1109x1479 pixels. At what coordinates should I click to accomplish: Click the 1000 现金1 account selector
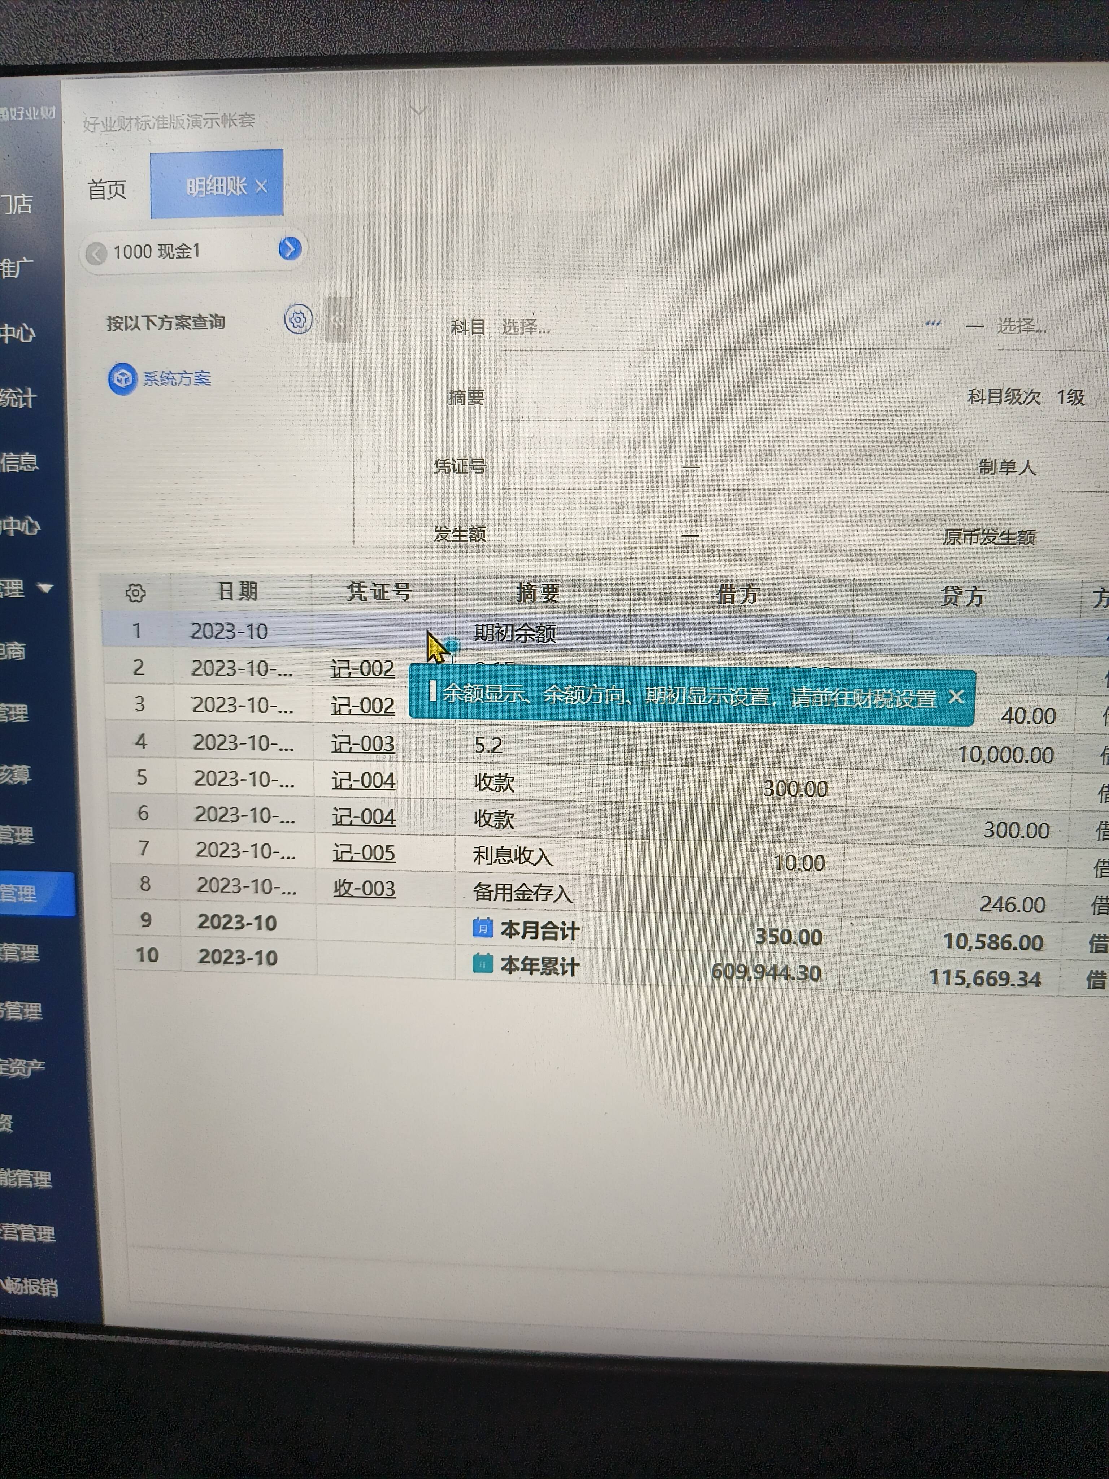(193, 251)
